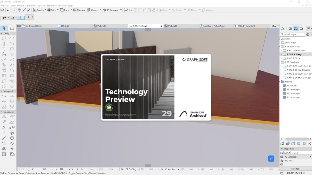Click the Home icon in the toolbar
Viewport: 312px width, 175px height.
(x=3, y=10)
